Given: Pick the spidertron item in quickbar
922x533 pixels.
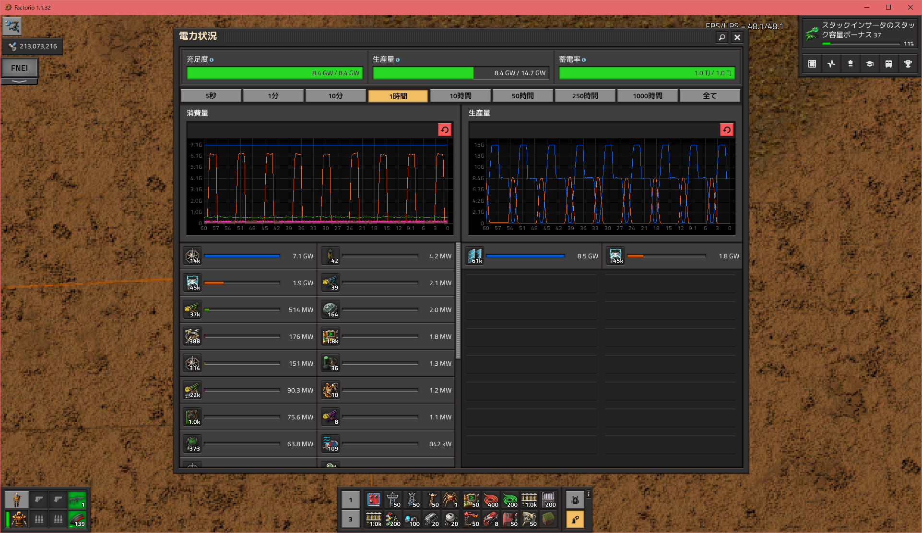Looking at the screenshot, I should point(450,500).
